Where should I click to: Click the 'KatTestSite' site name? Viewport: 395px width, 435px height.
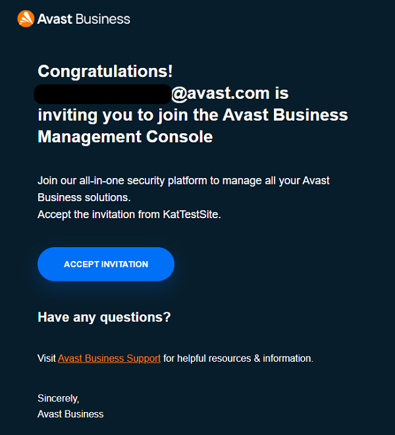pos(191,214)
